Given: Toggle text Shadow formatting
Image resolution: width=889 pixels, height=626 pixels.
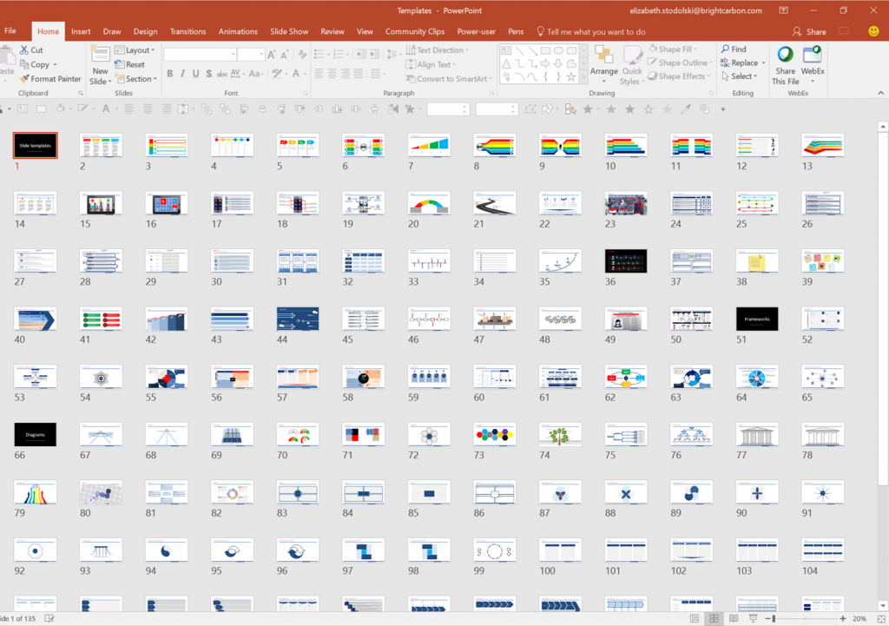Looking at the screenshot, I should [x=208, y=74].
